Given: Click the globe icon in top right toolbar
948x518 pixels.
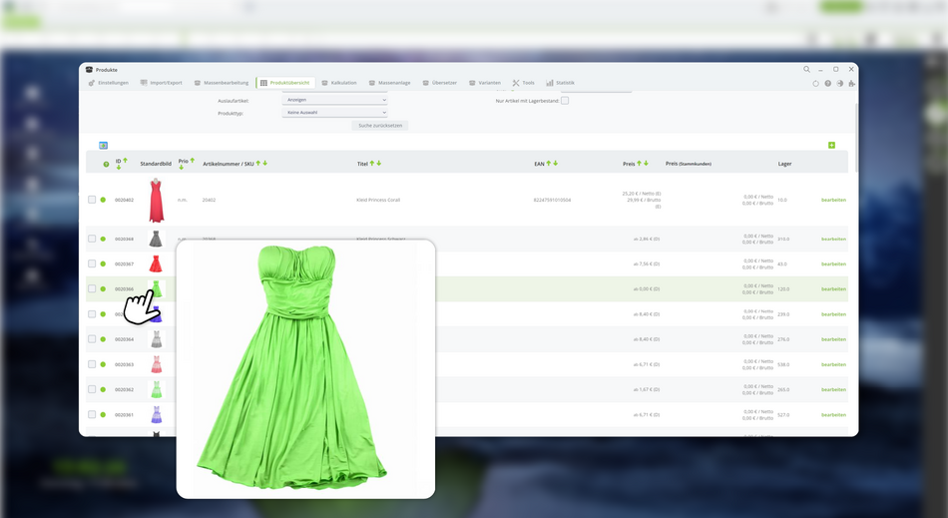Looking at the screenshot, I should 840,84.
